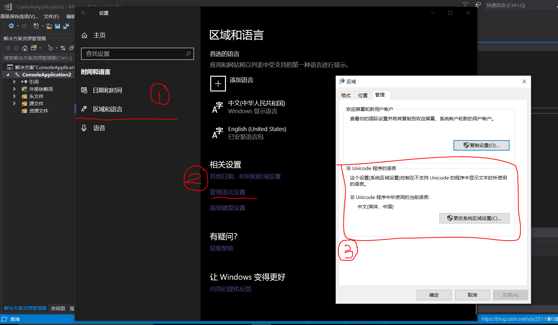
Task: Click the Navigate Forward arrow in Visual Studio toolbar
Action: 24,26
